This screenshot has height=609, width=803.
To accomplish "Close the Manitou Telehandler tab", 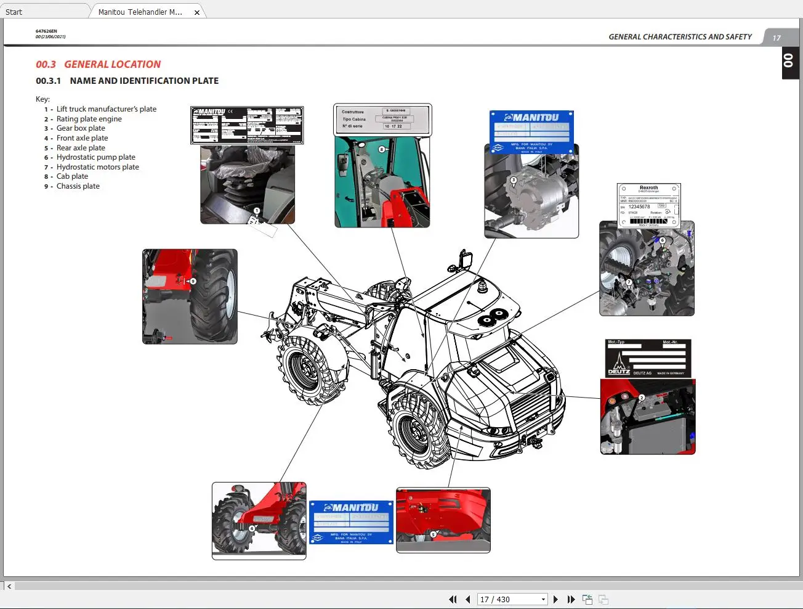I will point(197,12).
